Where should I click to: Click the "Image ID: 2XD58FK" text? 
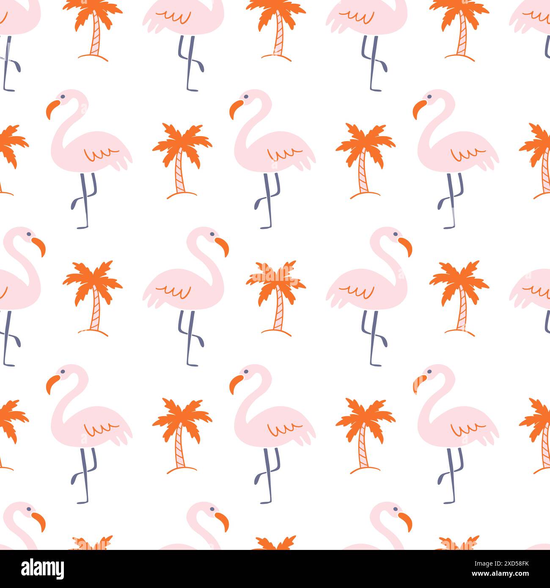coord(502,564)
